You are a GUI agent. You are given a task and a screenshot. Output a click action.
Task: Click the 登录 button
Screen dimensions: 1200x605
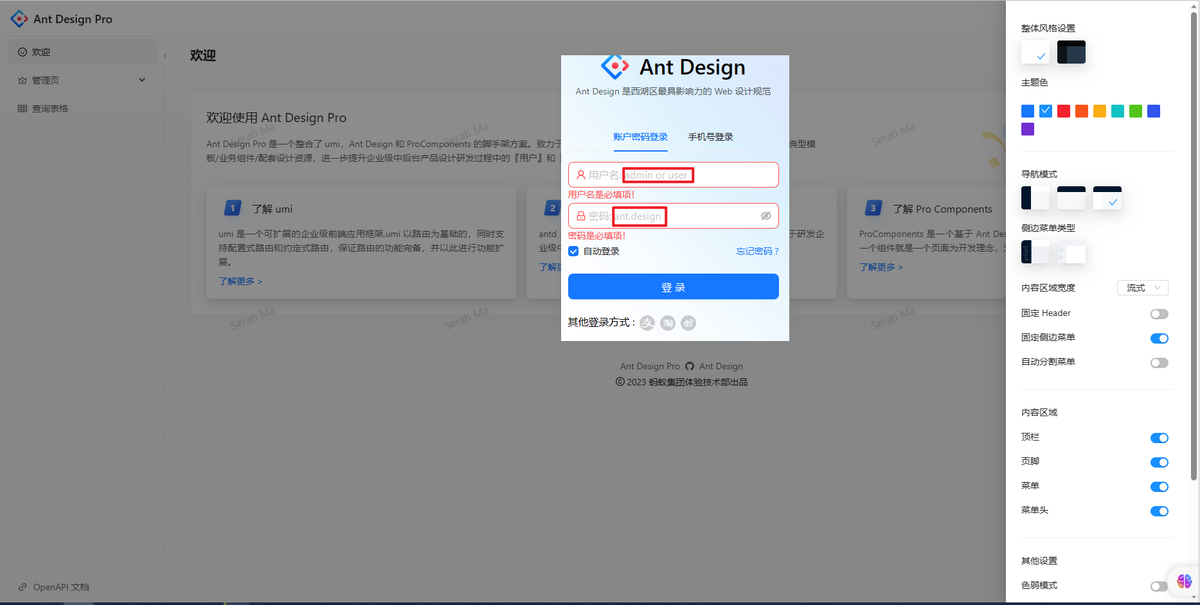673,286
